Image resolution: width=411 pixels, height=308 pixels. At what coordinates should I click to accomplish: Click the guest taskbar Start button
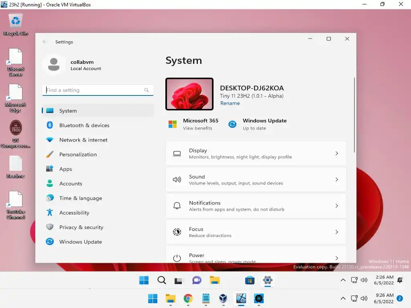coord(144,280)
